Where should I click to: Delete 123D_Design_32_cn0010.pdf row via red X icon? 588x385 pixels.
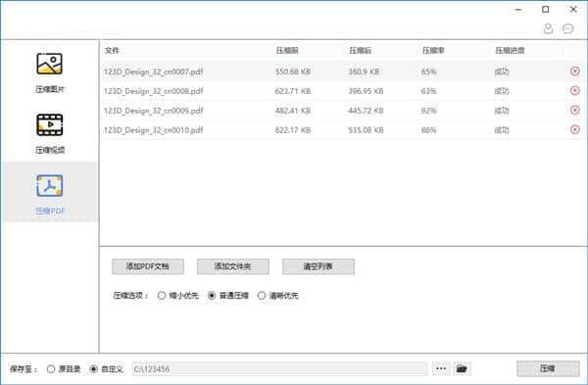click(575, 129)
